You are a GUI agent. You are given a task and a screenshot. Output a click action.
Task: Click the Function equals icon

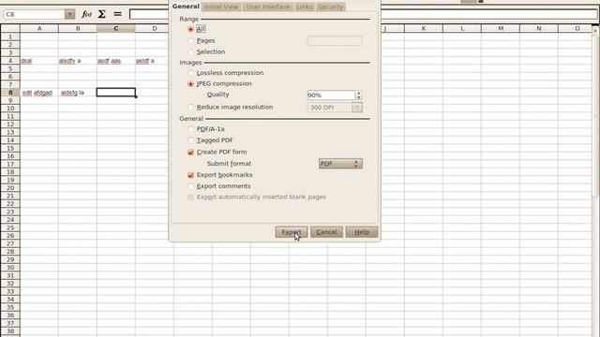click(x=117, y=14)
